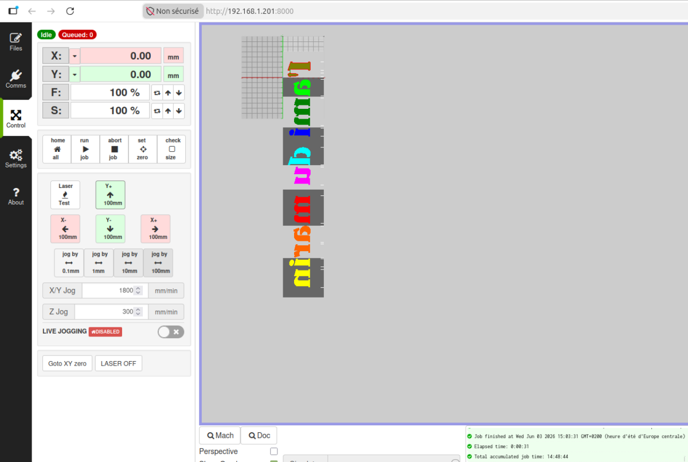Open the About panel
Screen dimensions: 688x462
15,196
